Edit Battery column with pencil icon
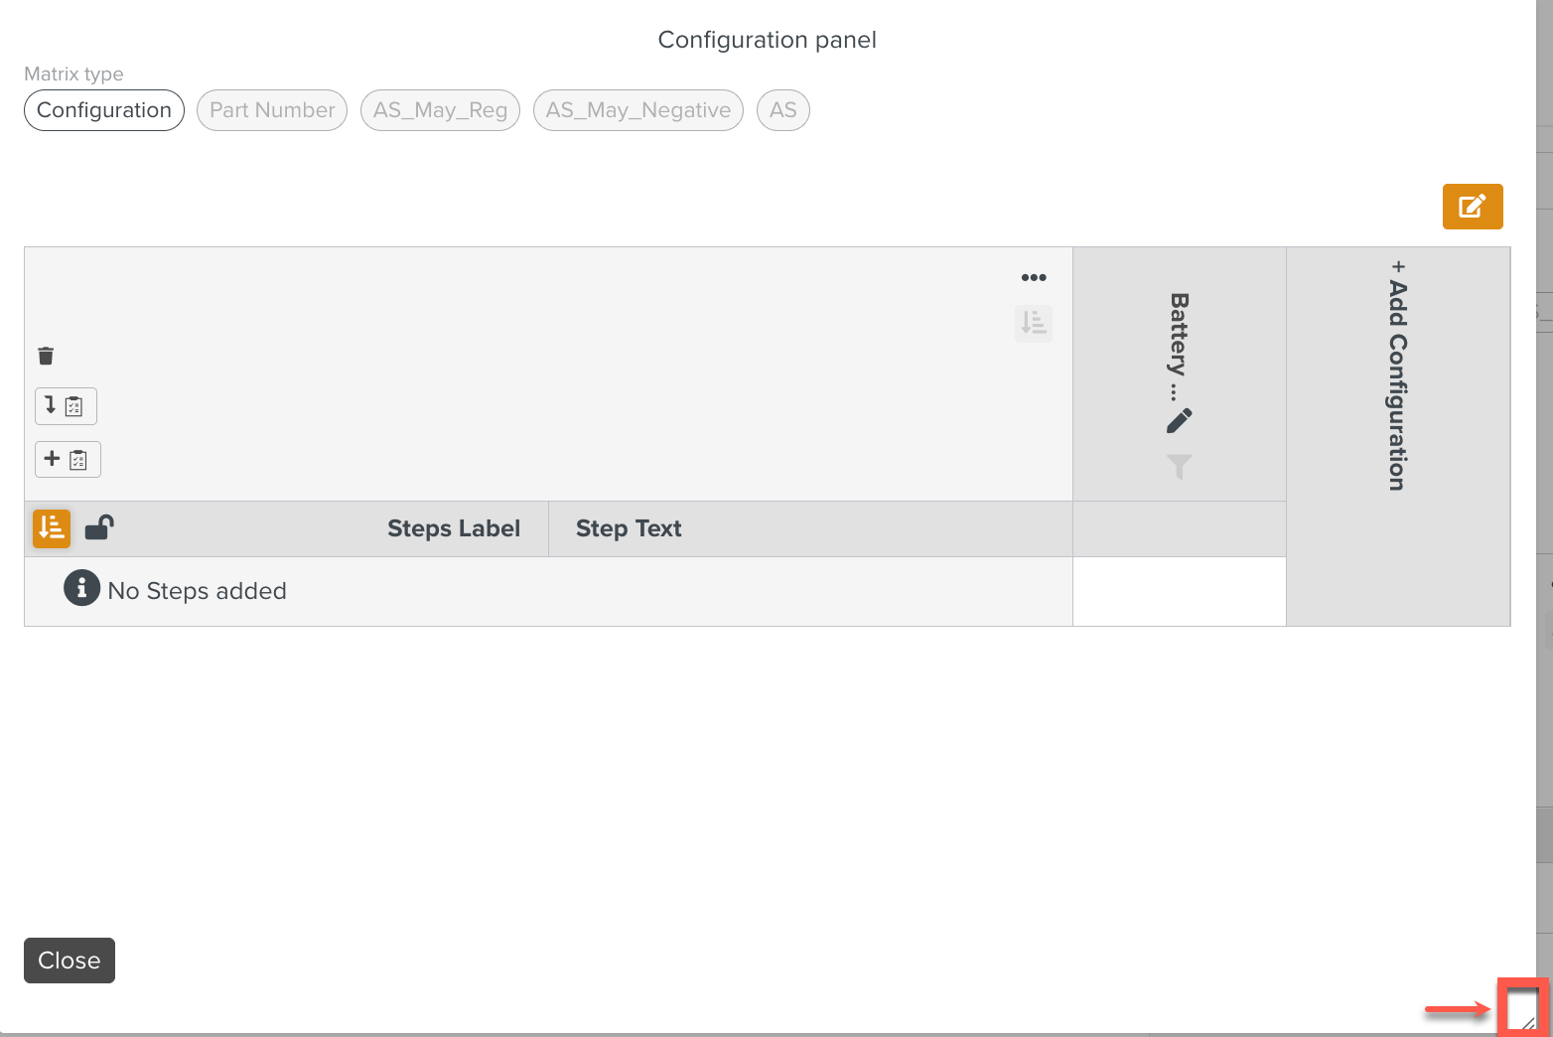 coord(1179,421)
